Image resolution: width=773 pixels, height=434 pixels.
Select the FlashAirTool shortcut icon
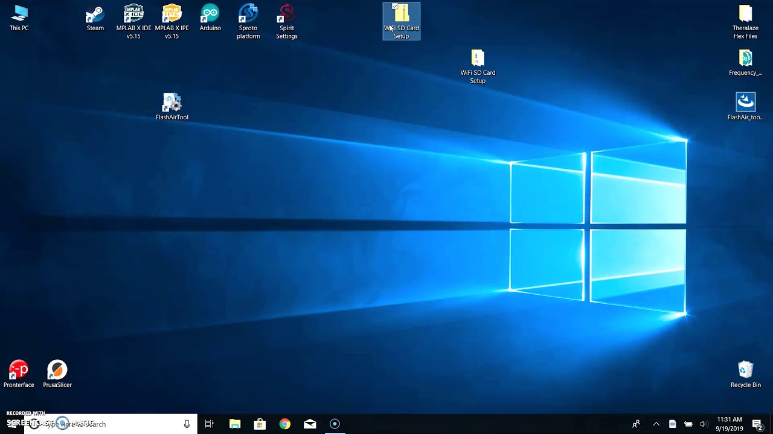pyautogui.click(x=172, y=107)
